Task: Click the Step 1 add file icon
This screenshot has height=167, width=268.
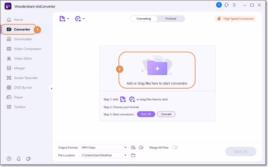Action: tap(123, 99)
